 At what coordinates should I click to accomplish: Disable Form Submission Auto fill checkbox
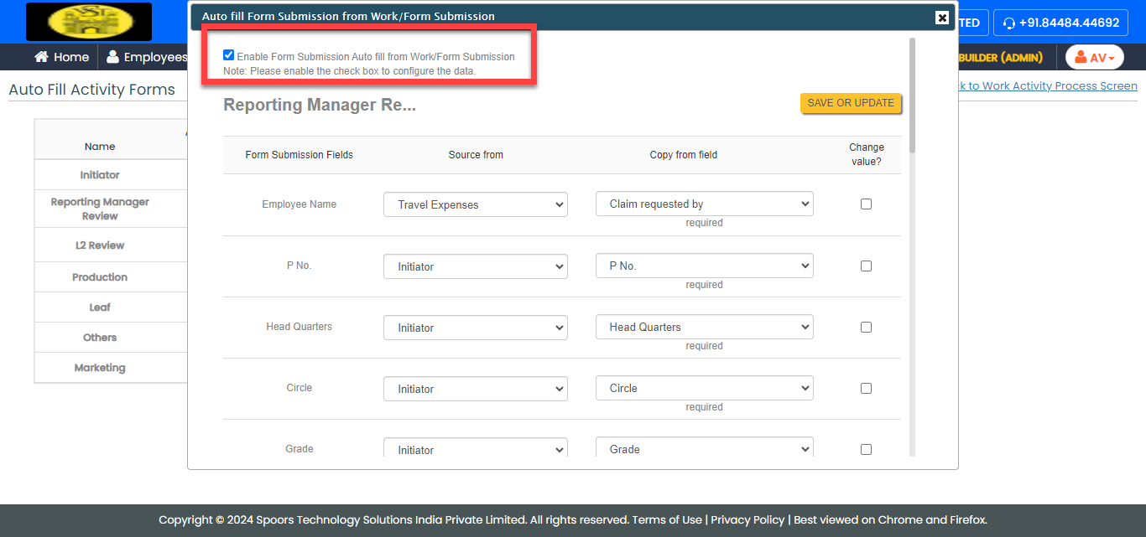point(229,55)
